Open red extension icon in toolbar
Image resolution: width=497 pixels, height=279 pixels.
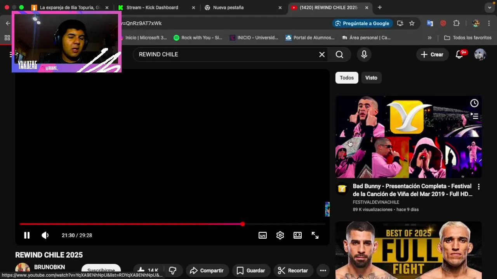pos(443,23)
